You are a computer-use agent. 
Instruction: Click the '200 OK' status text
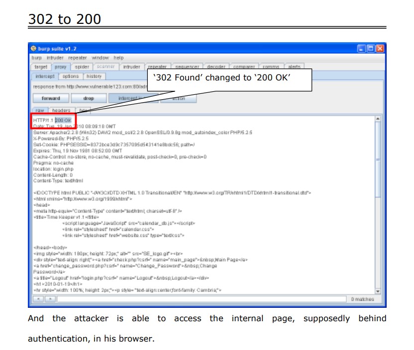coord(63,120)
